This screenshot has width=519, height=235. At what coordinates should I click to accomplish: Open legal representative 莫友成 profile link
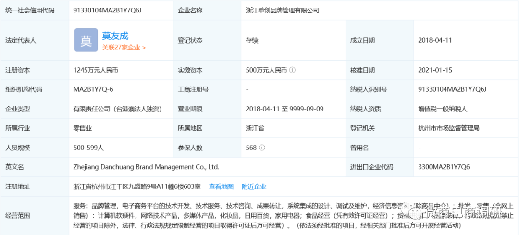click(x=115, y=36)
